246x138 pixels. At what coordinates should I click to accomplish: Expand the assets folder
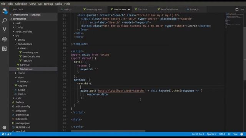21,40
